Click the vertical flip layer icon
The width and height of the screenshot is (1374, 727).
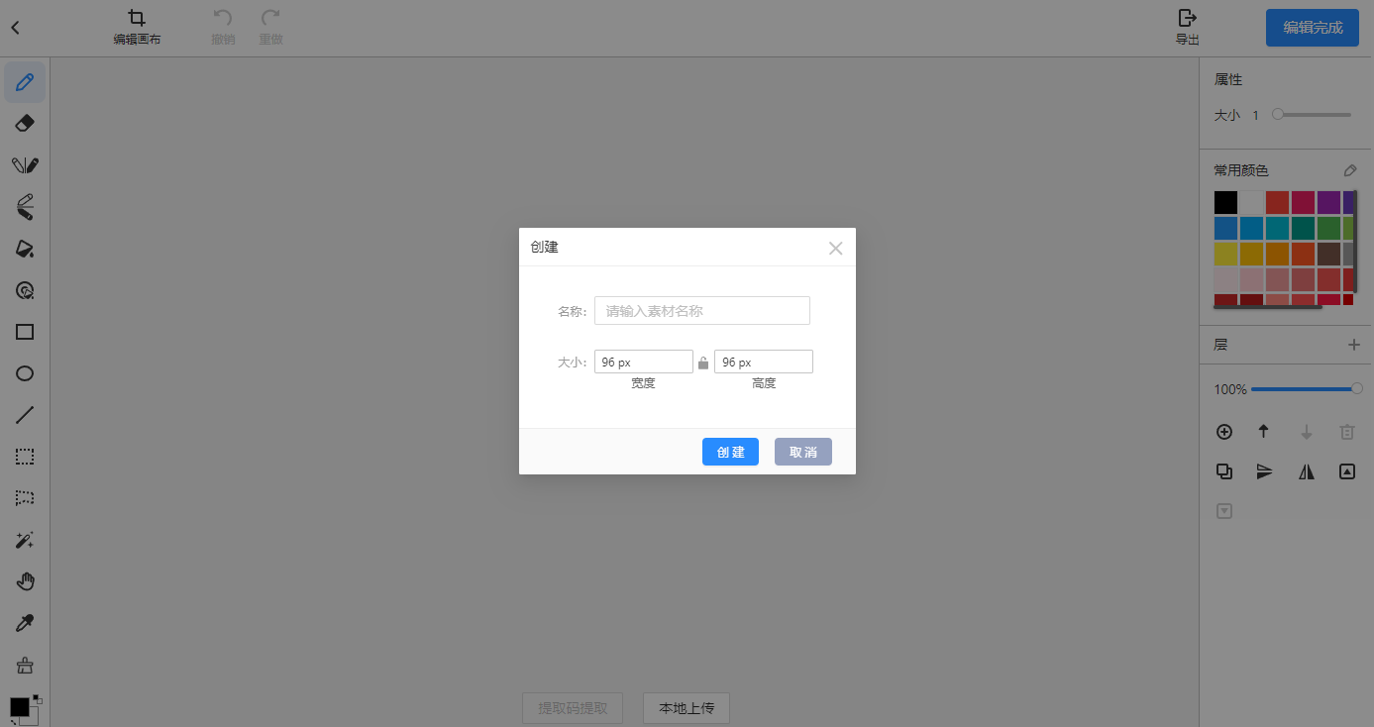point(1264,471)
